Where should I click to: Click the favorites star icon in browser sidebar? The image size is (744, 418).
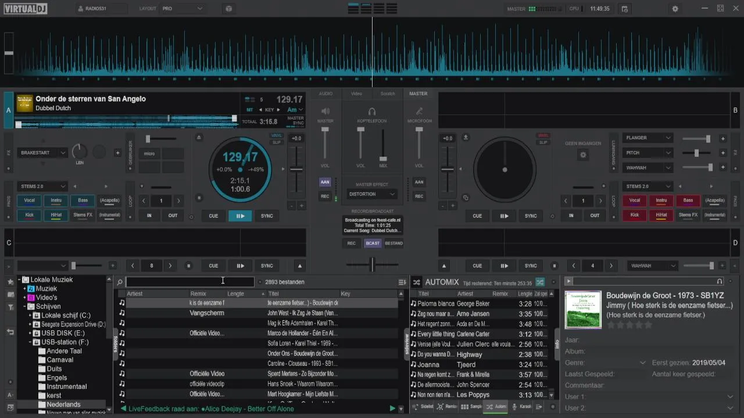10,282
